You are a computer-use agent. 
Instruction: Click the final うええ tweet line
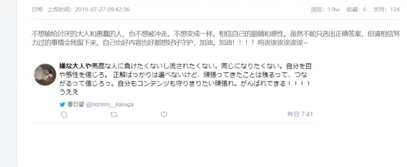pos(69,92)
